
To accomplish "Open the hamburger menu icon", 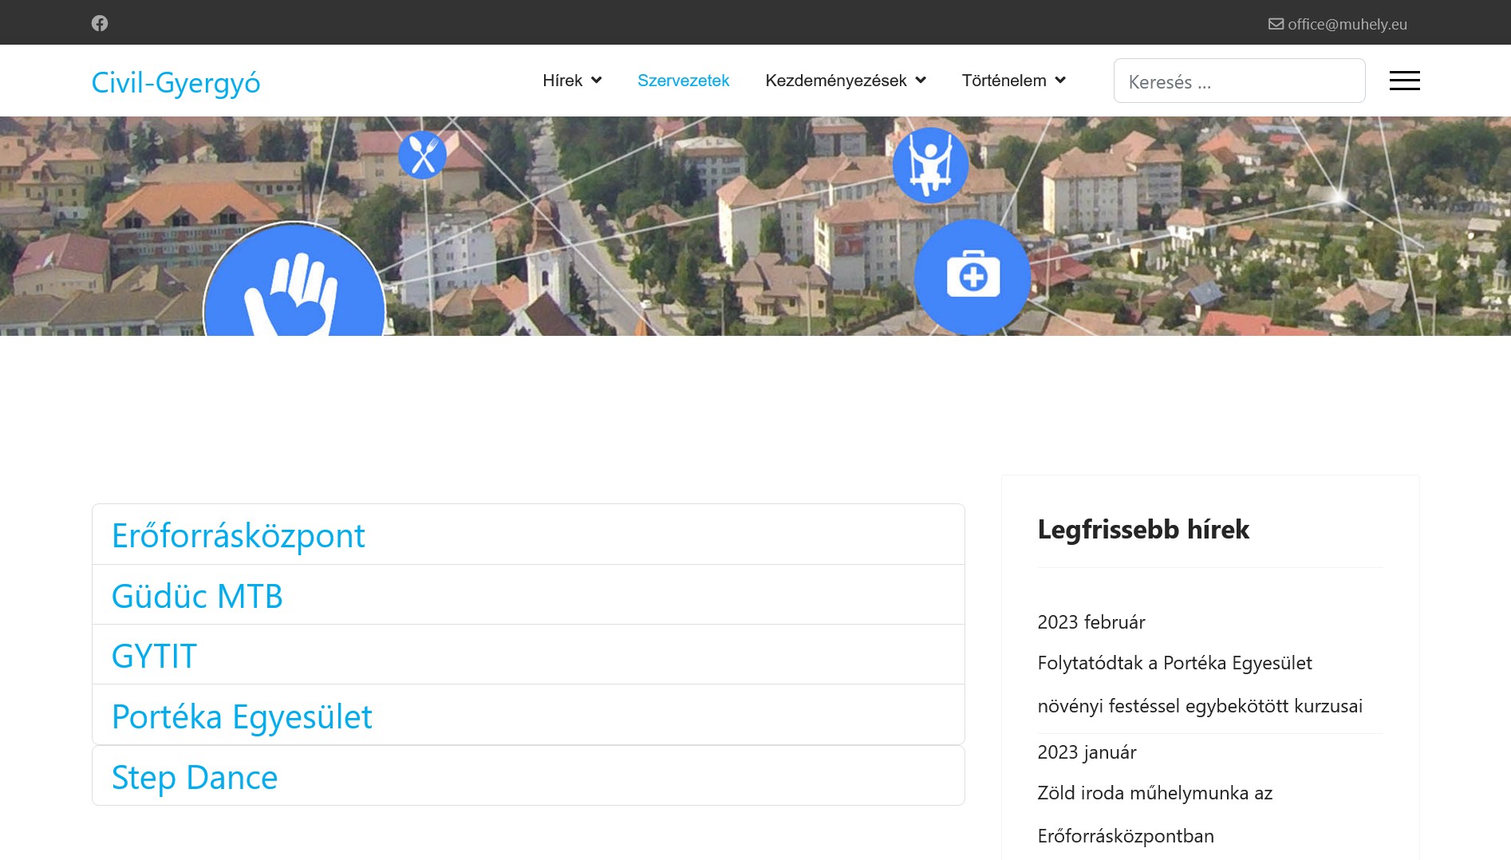I will tap(1404, 80).
